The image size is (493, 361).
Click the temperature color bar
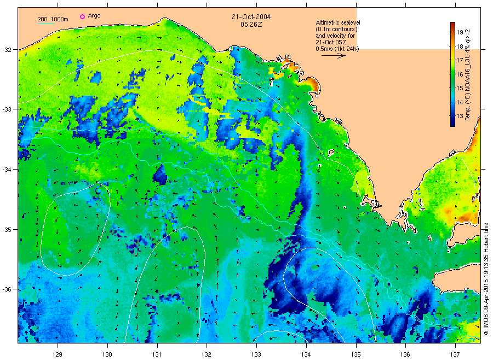click(452, 74)
